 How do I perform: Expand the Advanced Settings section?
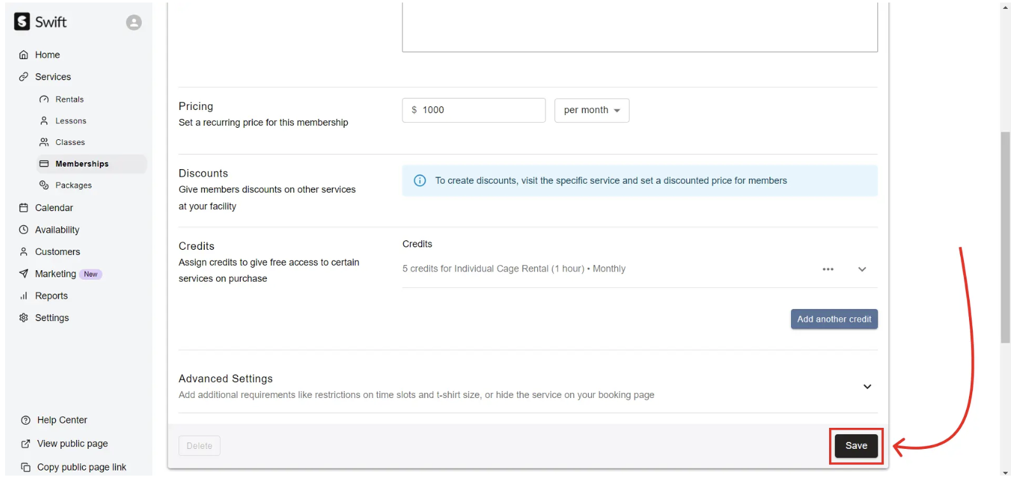tap(867, 387)
